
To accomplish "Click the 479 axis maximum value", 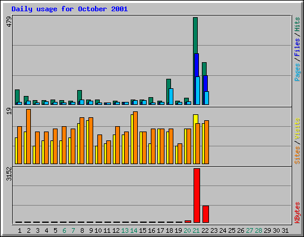I will (x=9, y=22).
